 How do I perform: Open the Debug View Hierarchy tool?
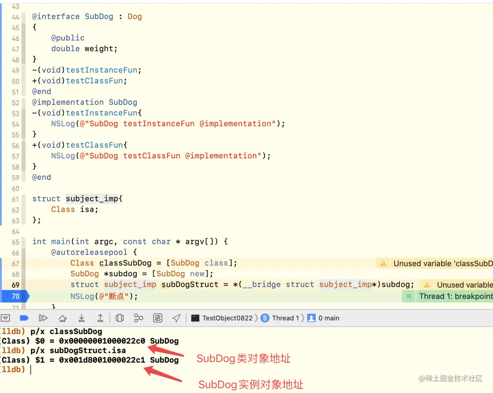click(120, 318)
